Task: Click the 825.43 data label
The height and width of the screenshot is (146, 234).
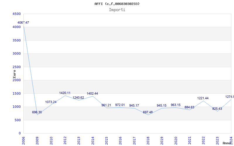Action: point(217,109)
